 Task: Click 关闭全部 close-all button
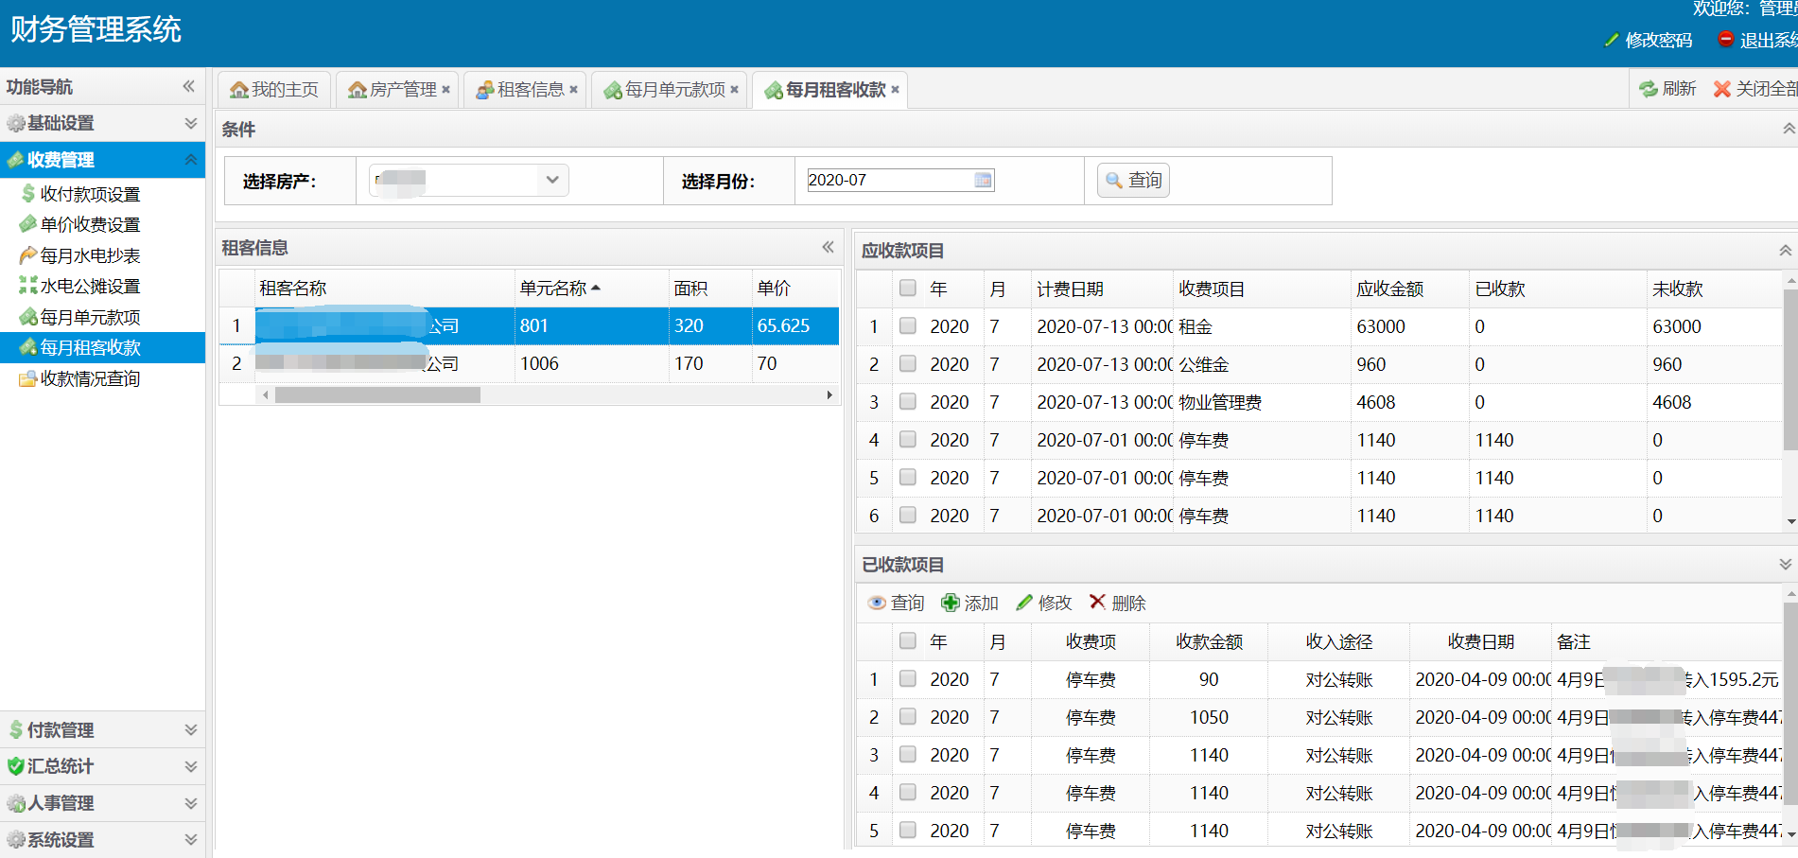(1755, 89)
